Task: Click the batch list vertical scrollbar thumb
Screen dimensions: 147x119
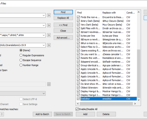Action: [139, 73]
